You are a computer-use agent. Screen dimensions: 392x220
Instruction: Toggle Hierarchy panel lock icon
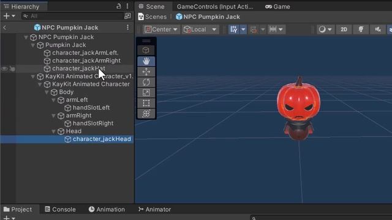click(x=119, y=7)
